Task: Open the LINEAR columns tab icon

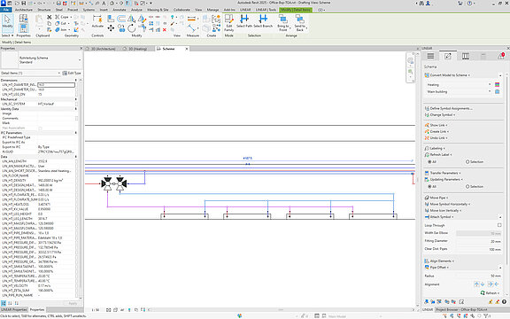Action: coord(466,56)
